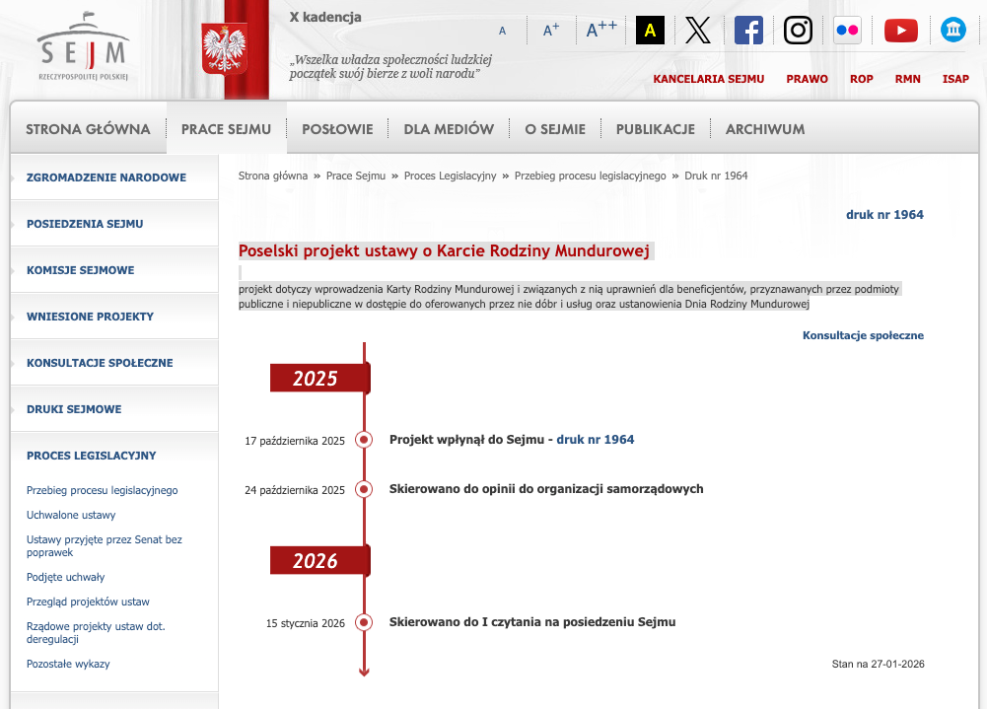Image resolution: width=987 pixels, height=709 pixels.
Task: Increase font size with A+
Action: click(551, 31)
